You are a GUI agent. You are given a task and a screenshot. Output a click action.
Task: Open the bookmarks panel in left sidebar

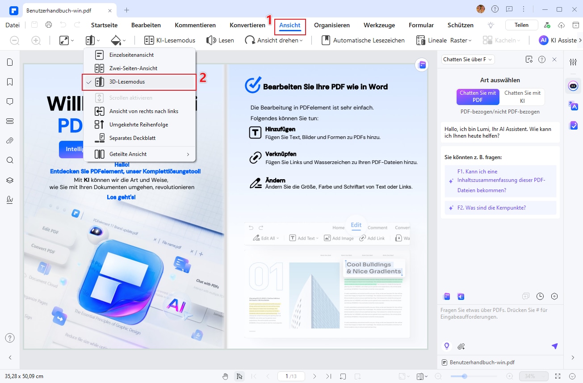tap(10, 82)
